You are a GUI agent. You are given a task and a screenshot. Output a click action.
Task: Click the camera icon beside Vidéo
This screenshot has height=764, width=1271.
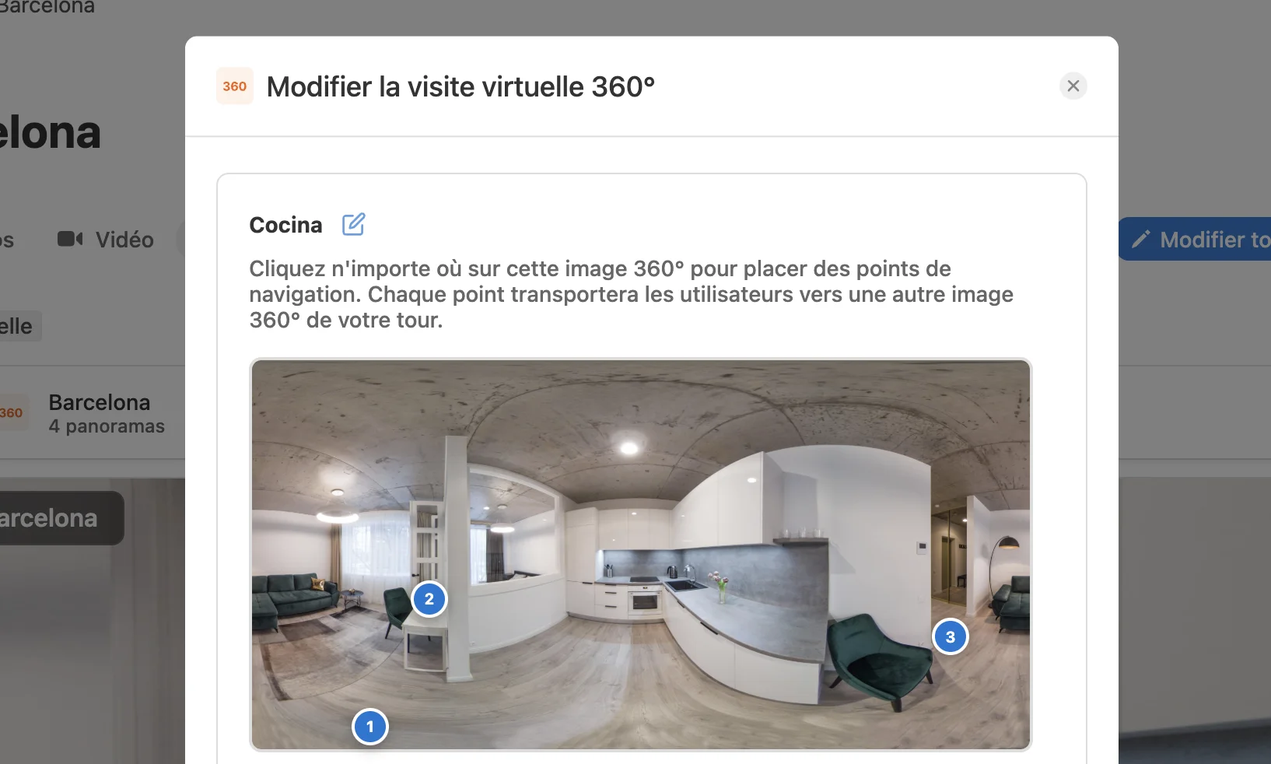coord(70,239)
